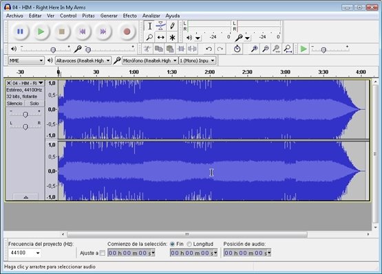The width and height of the screenshot is (382, 274).
Task: Skip to start of the track
Action: click(x=83, y=32)
